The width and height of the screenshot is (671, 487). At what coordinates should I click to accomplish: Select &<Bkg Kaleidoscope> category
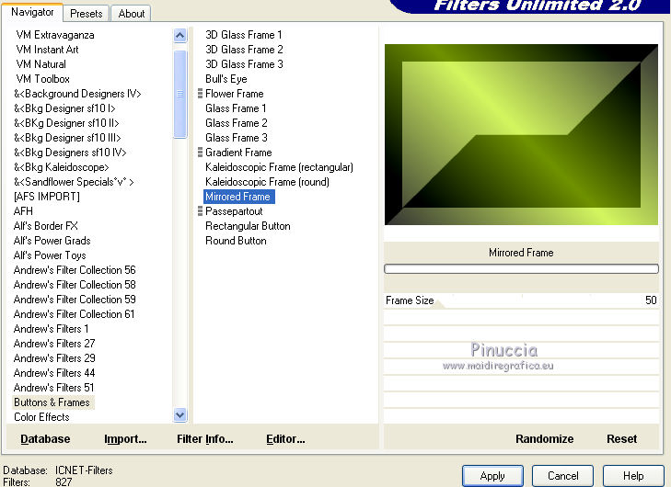click(62, 167)
